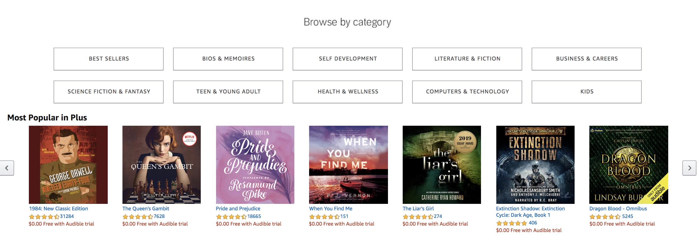700x235 pixels.
Task: Click the Dragon Blood Omnibus cover
Action: point(629,165)
